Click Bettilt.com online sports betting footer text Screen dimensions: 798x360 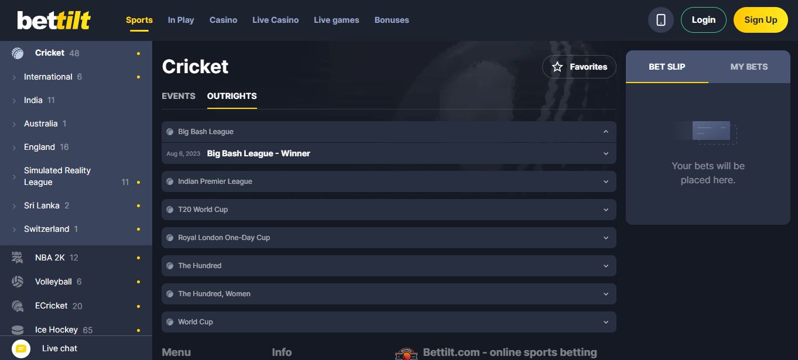click(510, 352)
